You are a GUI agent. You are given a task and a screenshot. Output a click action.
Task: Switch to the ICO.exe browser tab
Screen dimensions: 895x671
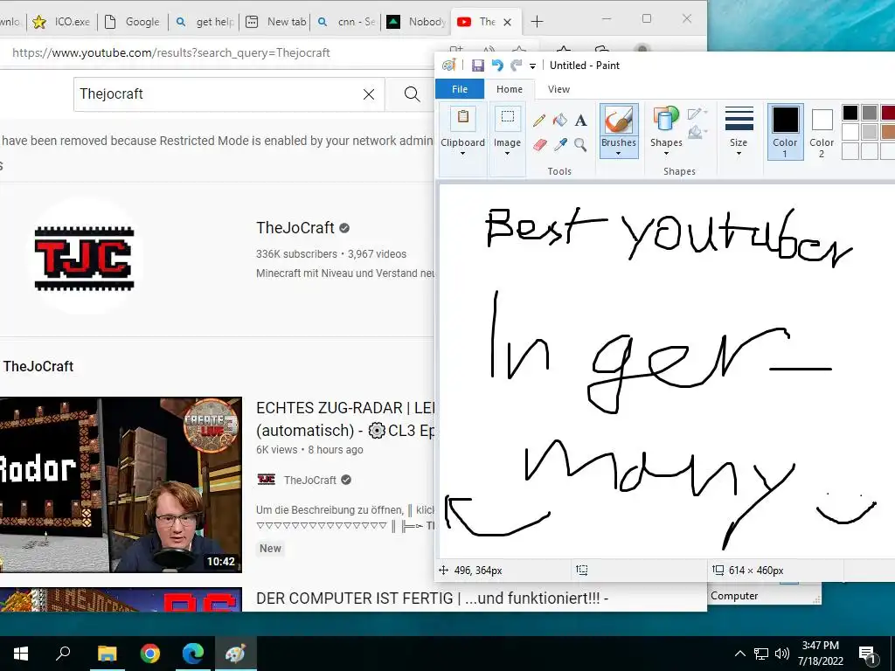tap(62, 22)
